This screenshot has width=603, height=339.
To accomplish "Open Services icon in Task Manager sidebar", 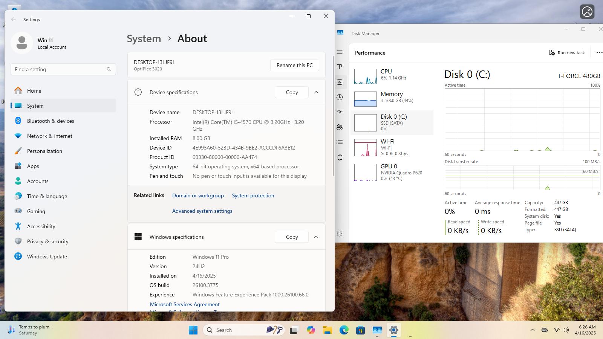I will coord(340,157).
